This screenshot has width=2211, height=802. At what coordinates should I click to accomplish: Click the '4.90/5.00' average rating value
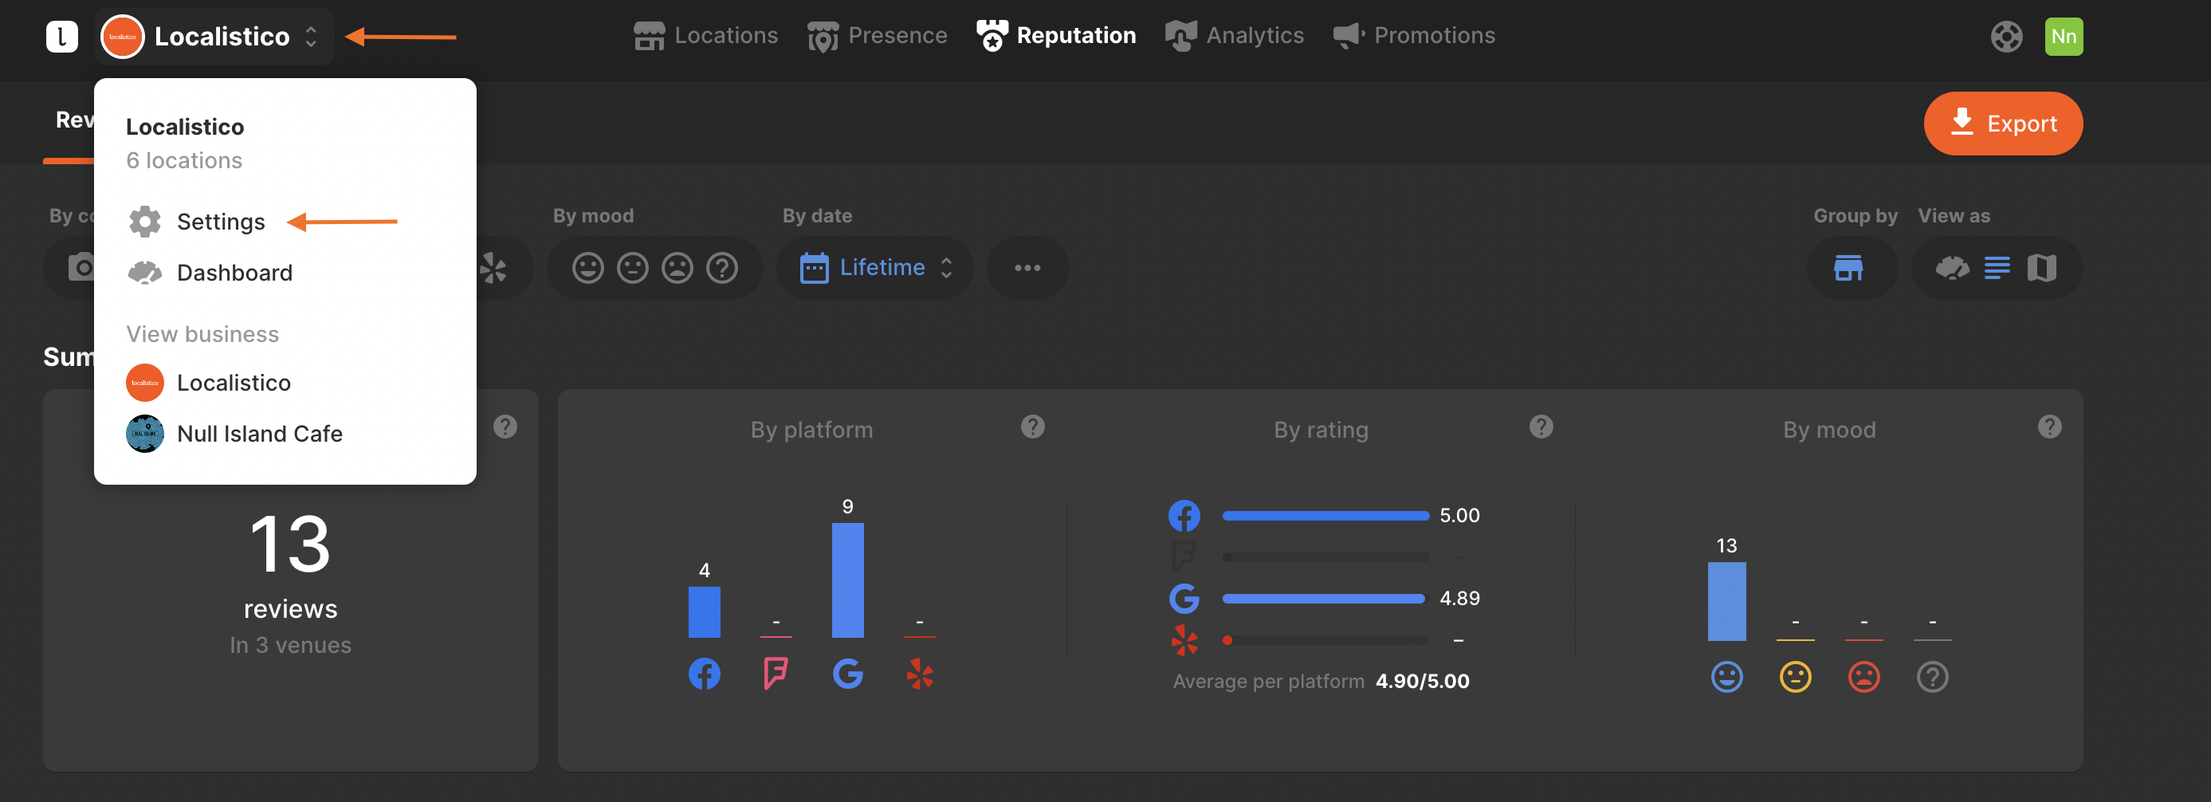1422,681
